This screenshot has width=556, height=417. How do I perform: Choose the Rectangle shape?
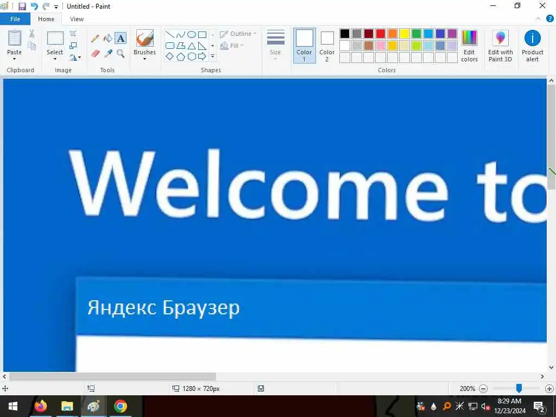click(x=202, y=34)
